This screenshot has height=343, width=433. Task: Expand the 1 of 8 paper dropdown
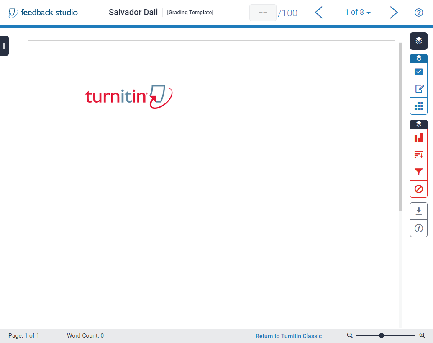(x=358, y=13)
